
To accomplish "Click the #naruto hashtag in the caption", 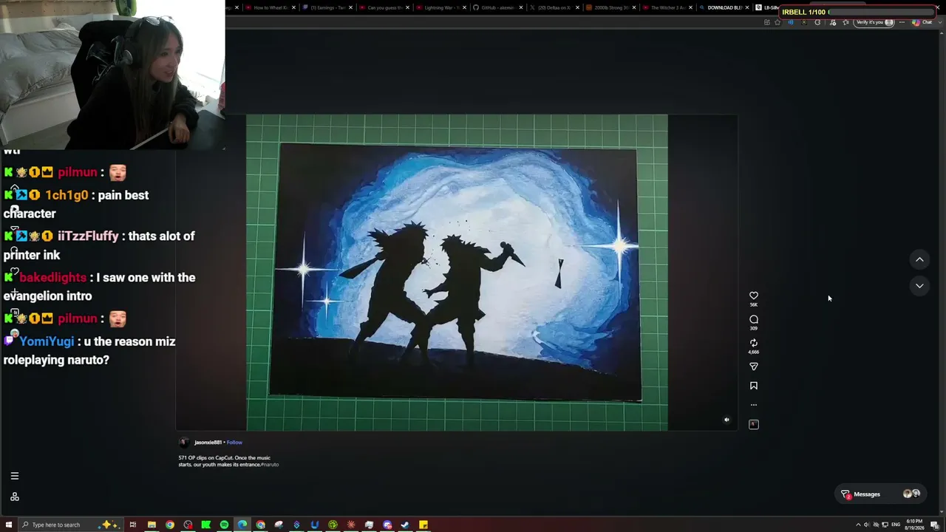I will [x=270, y=465].
